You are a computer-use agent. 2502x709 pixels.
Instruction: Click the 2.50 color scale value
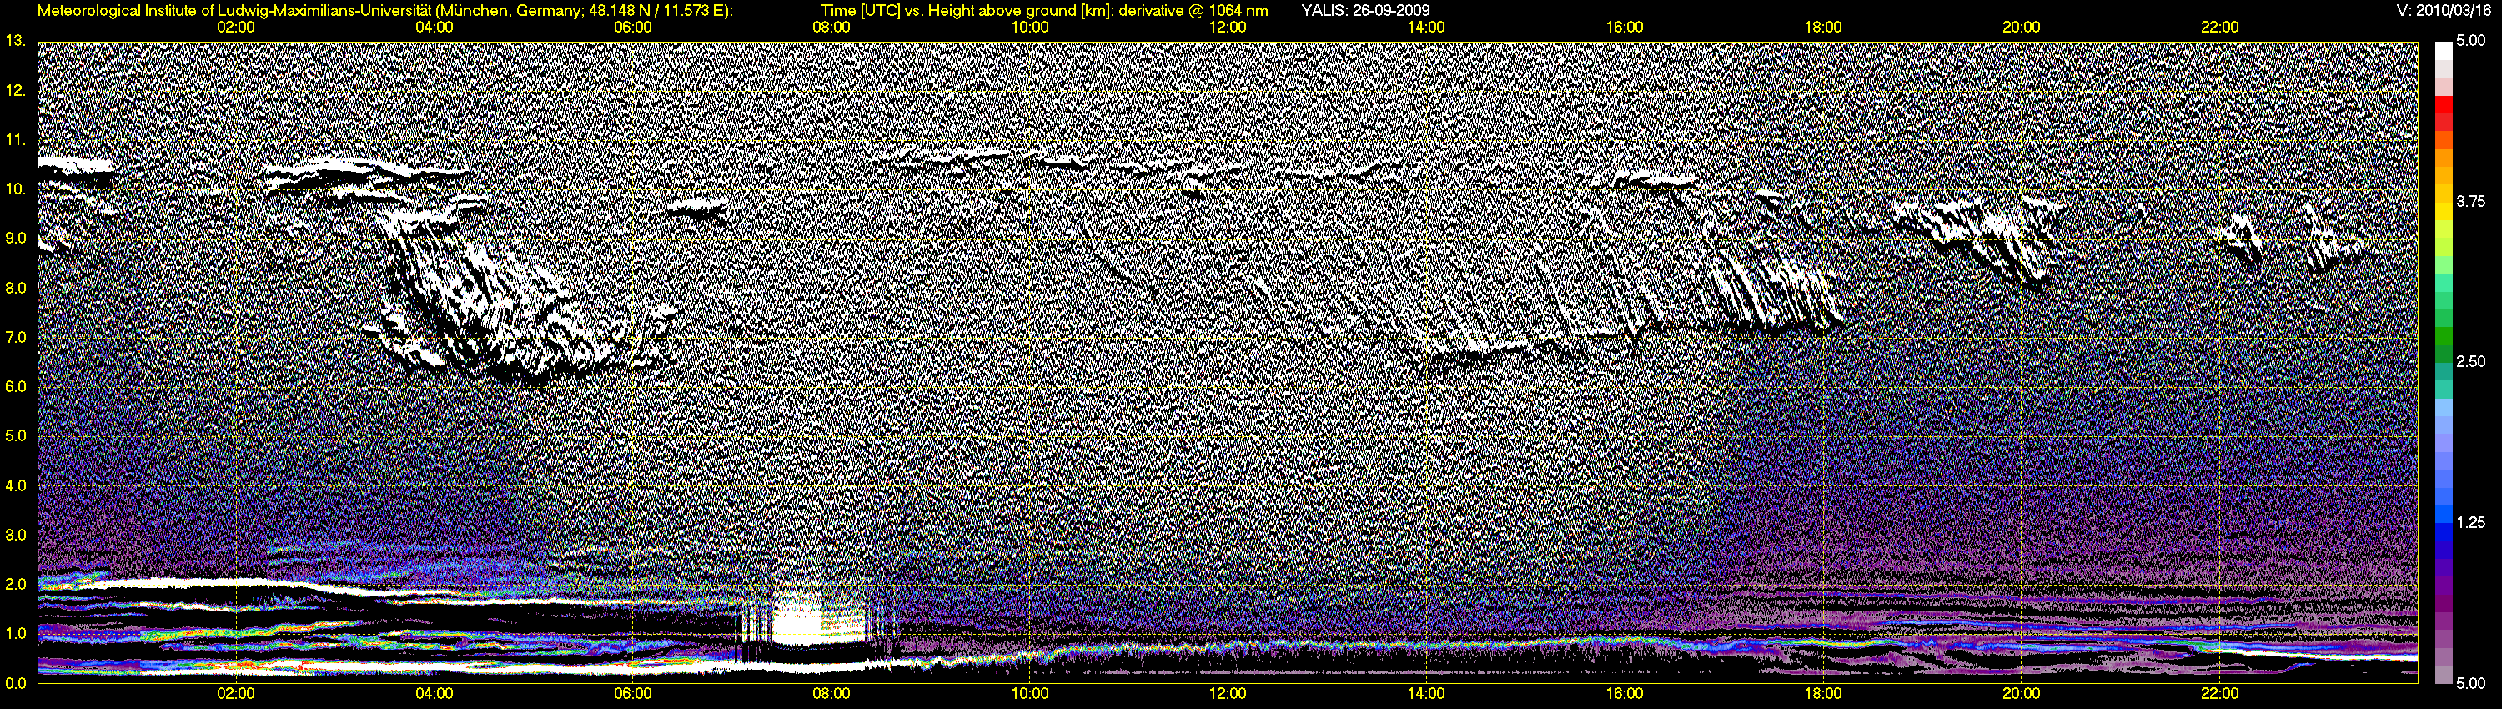coord(2470,361)
